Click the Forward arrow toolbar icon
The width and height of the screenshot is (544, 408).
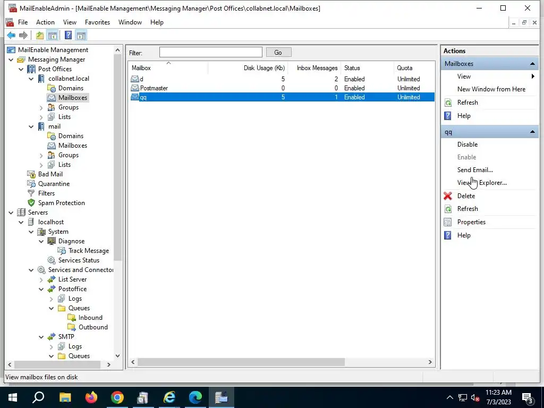click(x=23, y=35)
